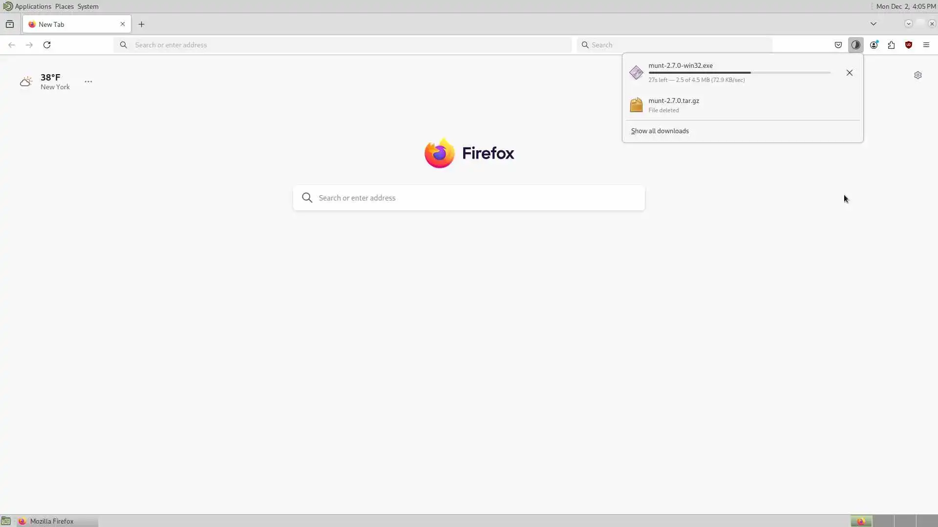Personalize new tab via gear icon
This screenshot has height=527, width=938.
(x=918, y=75)
